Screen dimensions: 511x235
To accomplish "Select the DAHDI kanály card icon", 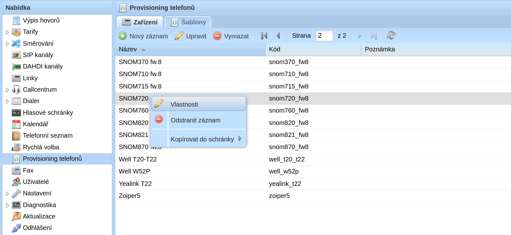I will pos(16,67).
